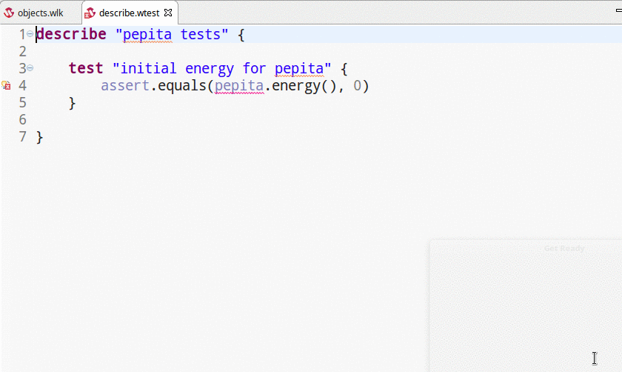Fold the test block on line 3
The image size is (622, 372).
click(30, 68)
